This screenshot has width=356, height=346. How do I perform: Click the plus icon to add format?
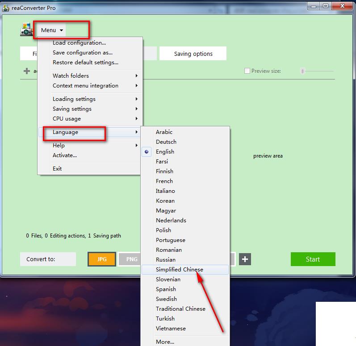coord(245,259)
